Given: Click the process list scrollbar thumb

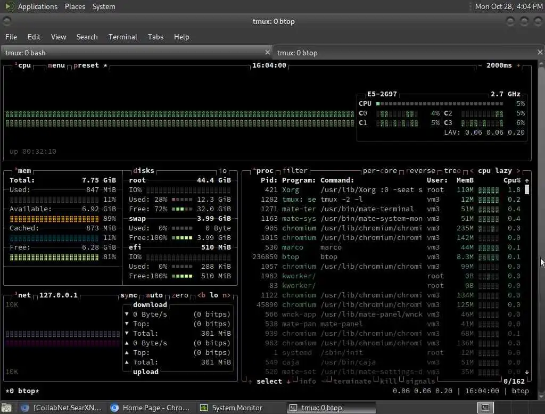Looking at the screenshot, I should click(527, 189).
